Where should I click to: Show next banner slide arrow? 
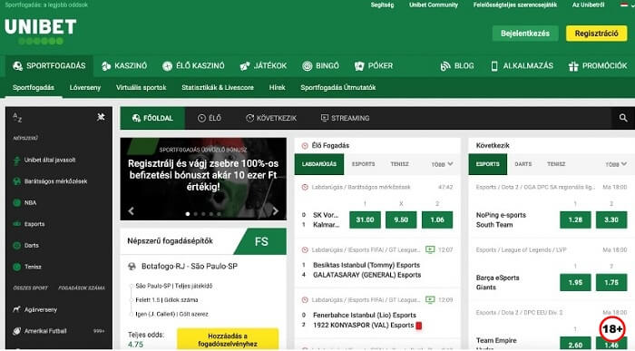click(276, 211)
